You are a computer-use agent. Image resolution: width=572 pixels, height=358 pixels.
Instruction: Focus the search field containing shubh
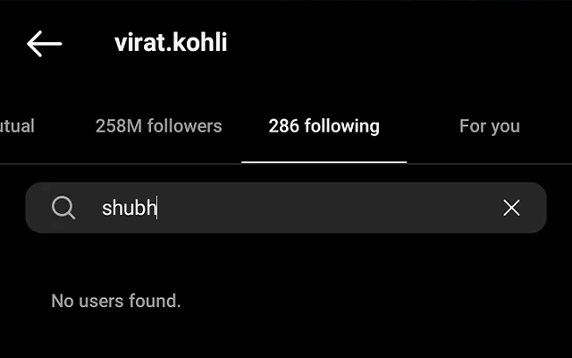(286, 208)
